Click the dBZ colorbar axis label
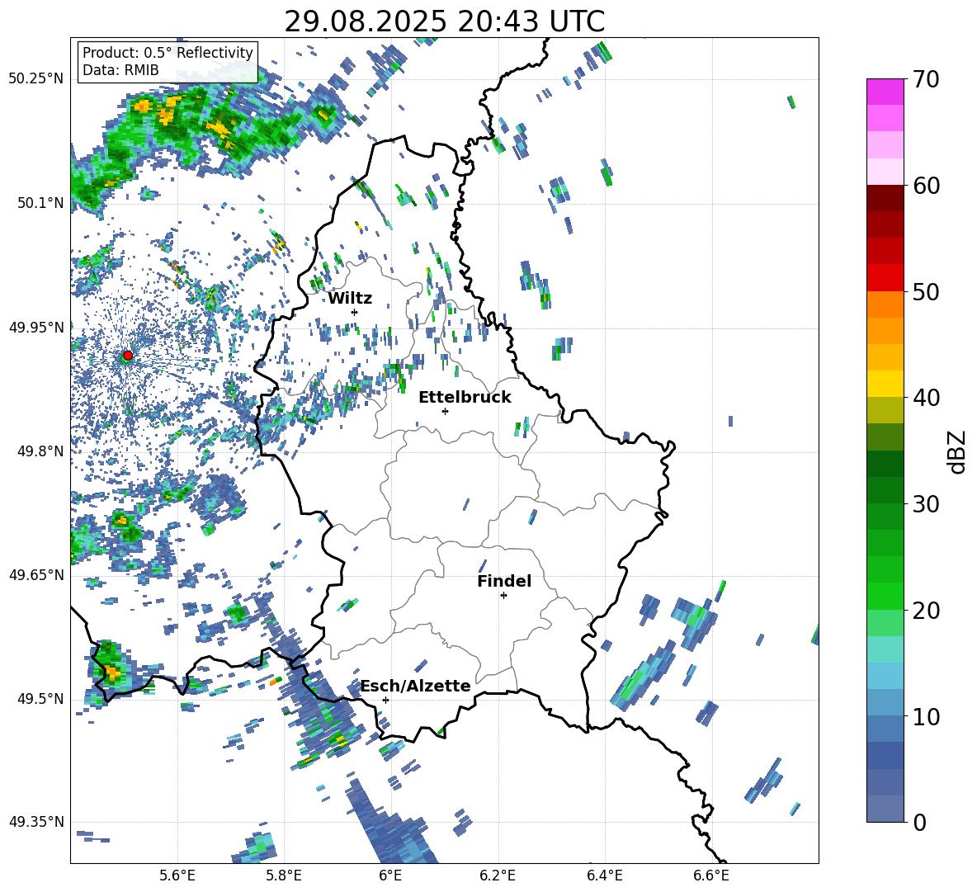The image size is (977, 892). click(x=957, y=451)
